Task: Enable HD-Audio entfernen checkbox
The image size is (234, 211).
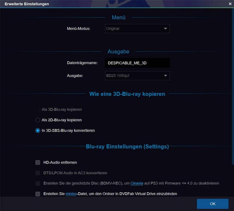Action: point(38,162)
